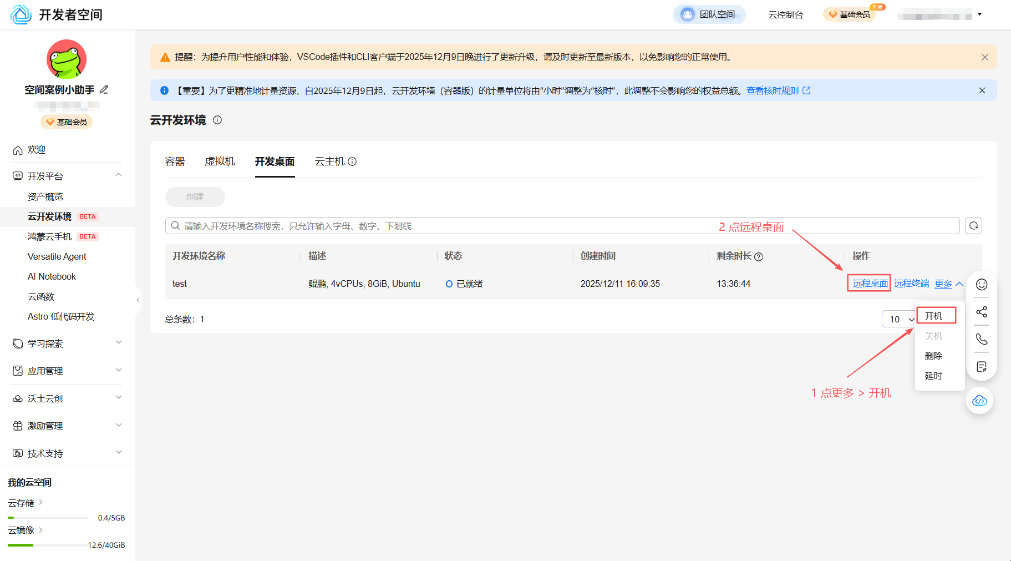Image resolution: width=1011 pixels, height=561 pixels.
Task: Open the cloud code floating button
Action: tap(979, 401)
